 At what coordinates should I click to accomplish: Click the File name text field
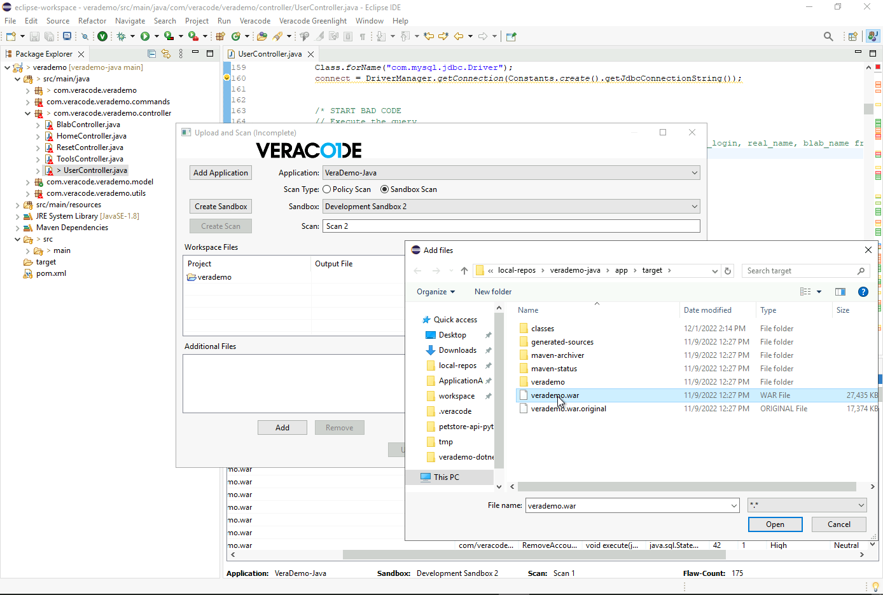click(632, 506)
